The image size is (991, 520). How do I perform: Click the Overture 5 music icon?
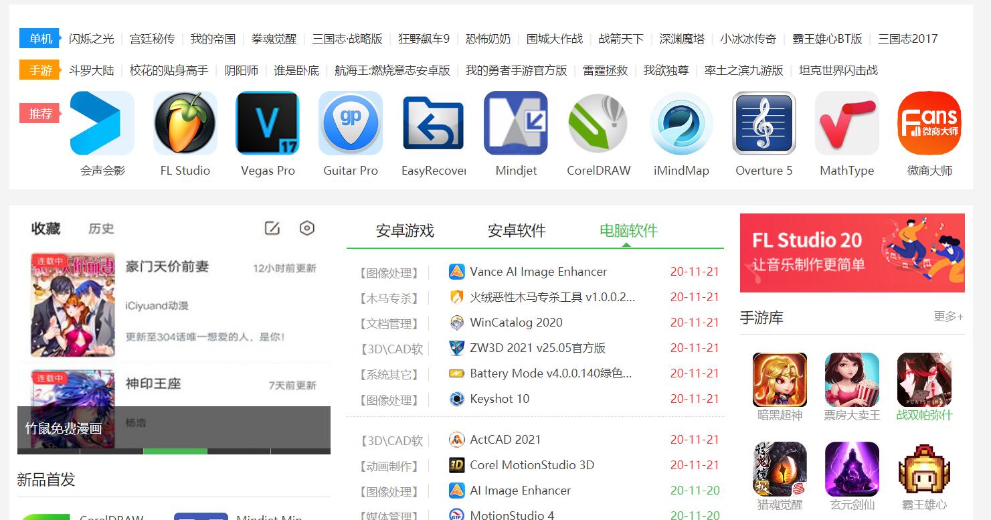(763, 123)
